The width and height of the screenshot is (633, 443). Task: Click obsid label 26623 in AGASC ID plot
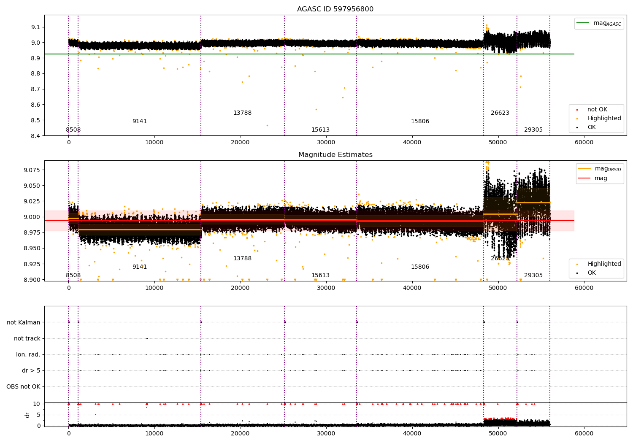[500, 113]
